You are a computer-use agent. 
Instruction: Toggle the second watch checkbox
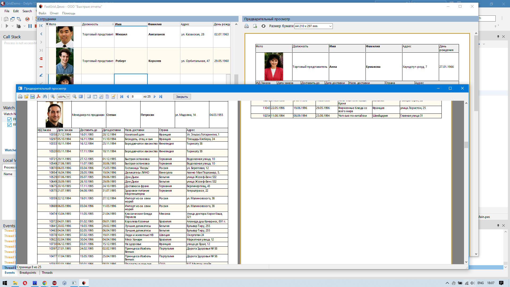click(x=10, y=125)
